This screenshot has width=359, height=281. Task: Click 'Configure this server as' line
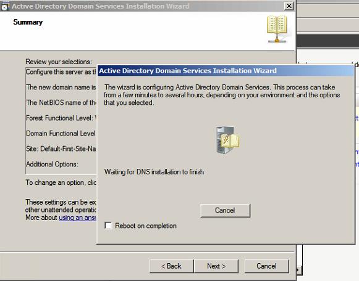tap(61, 72)
